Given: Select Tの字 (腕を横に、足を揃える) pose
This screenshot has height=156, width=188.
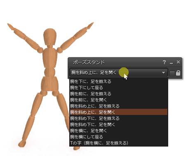Looking at the screenshot, I should pos(119,143).
